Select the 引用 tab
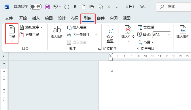 point(88,18)
